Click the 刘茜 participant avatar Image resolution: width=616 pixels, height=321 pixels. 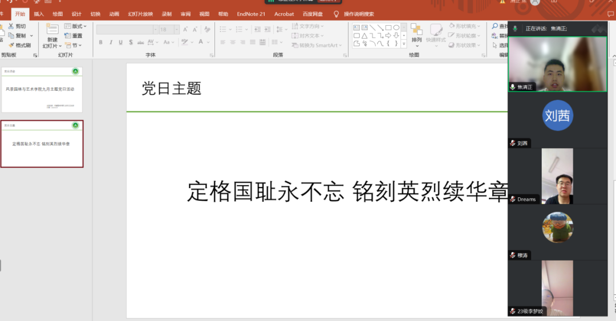click(x=557, y=116)
